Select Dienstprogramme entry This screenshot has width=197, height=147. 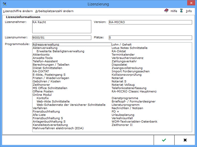(x=125, y=98)
